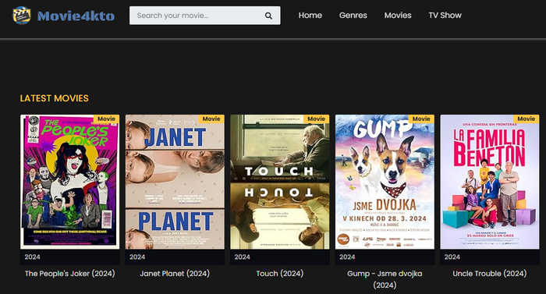Click the 2024 year under Uncle Trouble poster
This screenshot has height=294, width=546.
pyautogui.click(x=452, y=257)
